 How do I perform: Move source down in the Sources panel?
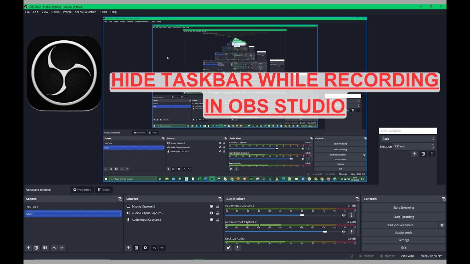(162, 248)
